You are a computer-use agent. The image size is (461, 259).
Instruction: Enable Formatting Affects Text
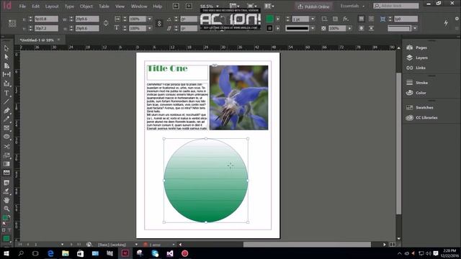9,230
